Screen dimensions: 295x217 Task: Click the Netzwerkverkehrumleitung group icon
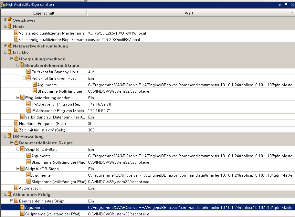(x=10, y=46)
